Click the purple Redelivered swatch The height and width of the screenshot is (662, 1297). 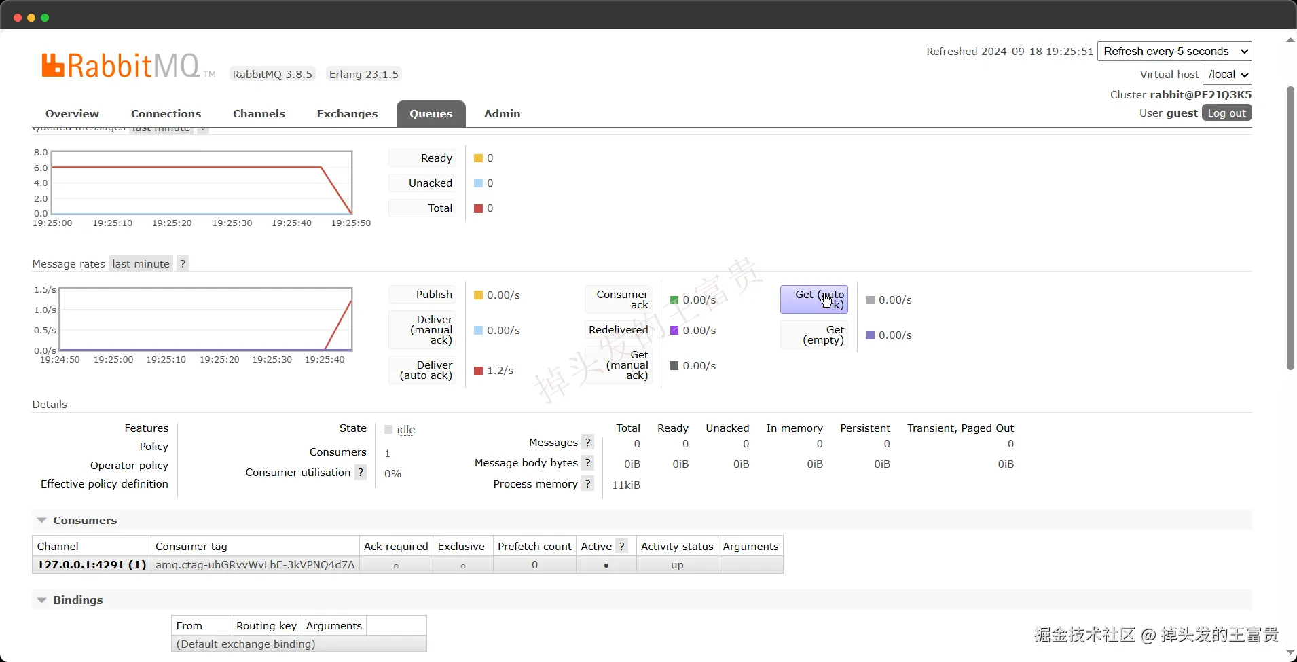(x=674, y=331)
